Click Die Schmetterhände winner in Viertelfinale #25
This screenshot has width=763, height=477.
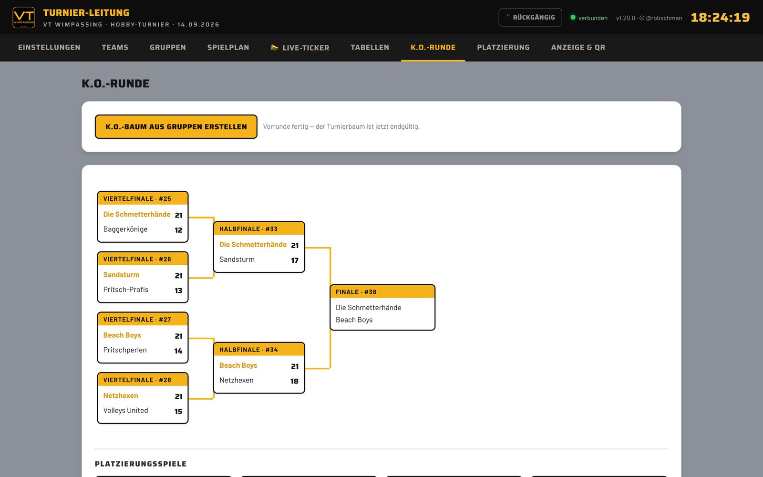(x=137, y=215)
